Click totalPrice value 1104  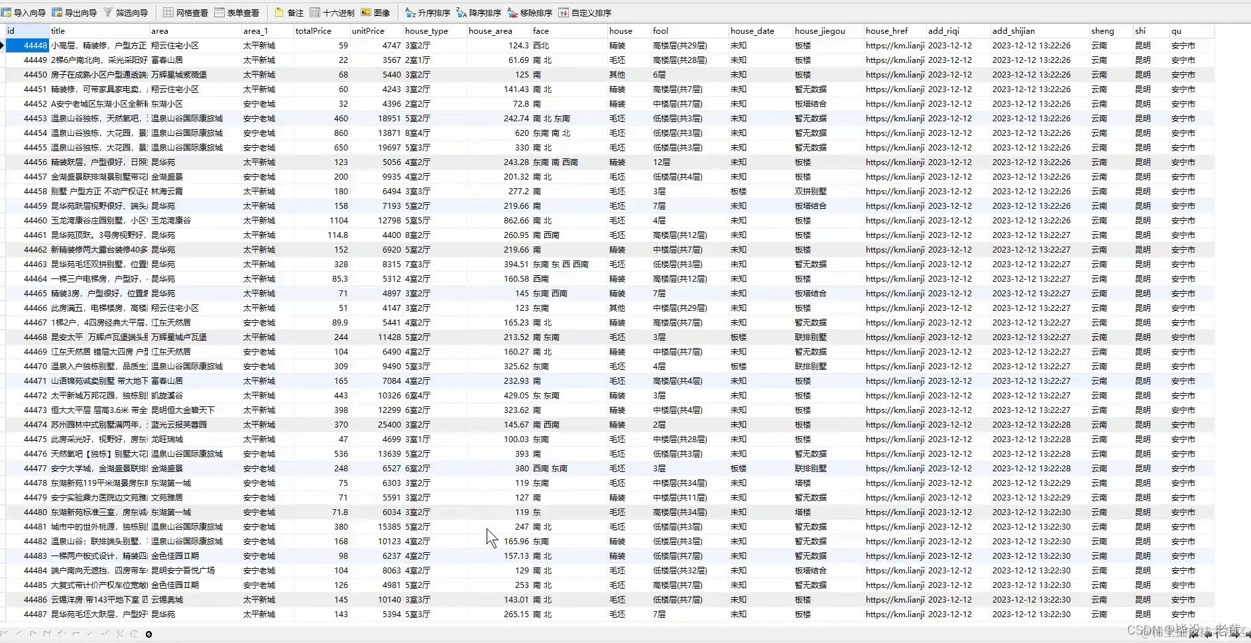coord(322,220)
